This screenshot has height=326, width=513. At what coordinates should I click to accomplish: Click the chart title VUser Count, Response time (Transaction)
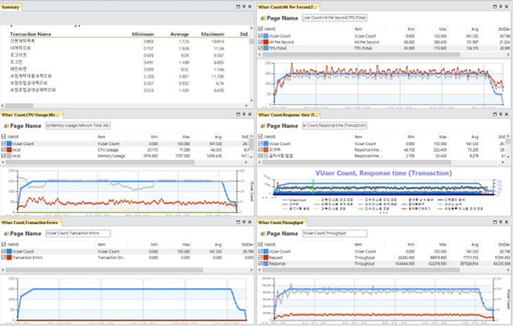(383, 174)
